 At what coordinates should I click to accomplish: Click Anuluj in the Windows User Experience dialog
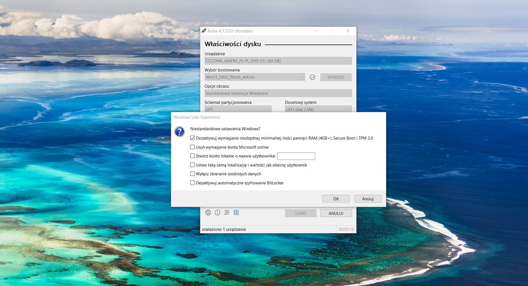point(368,199)
